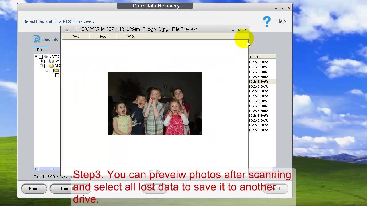Collapse the REC folder node
Image resolution: width=367 pixels, height=206 pixels.
[41, 66]
